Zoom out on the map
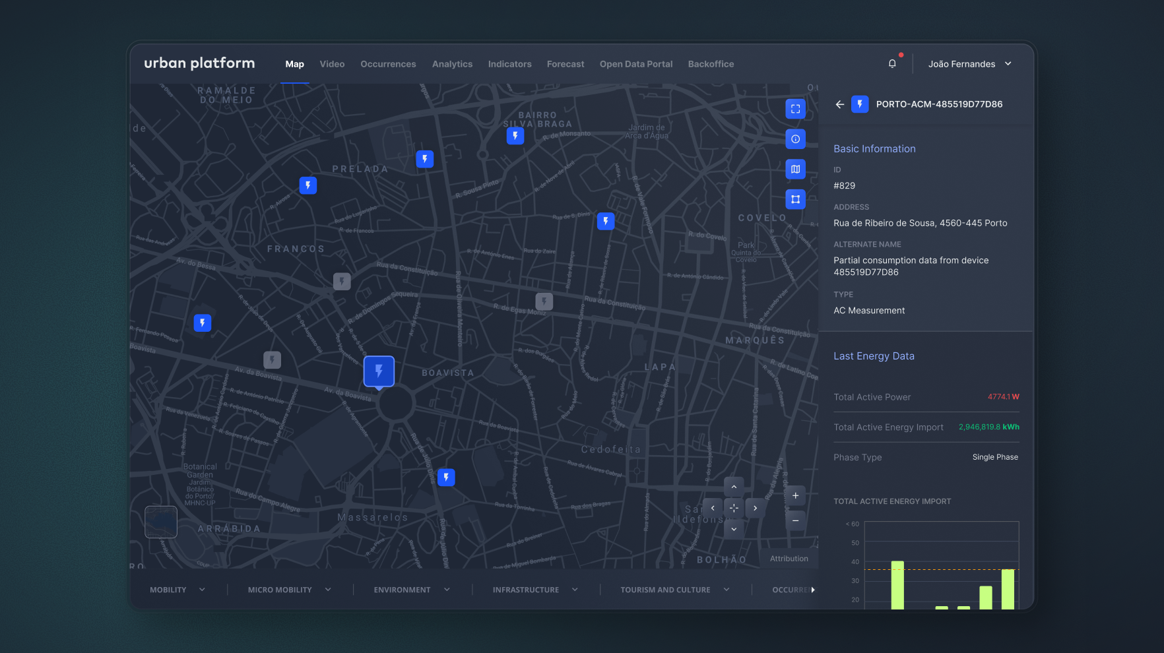 [x=795, y=520]
